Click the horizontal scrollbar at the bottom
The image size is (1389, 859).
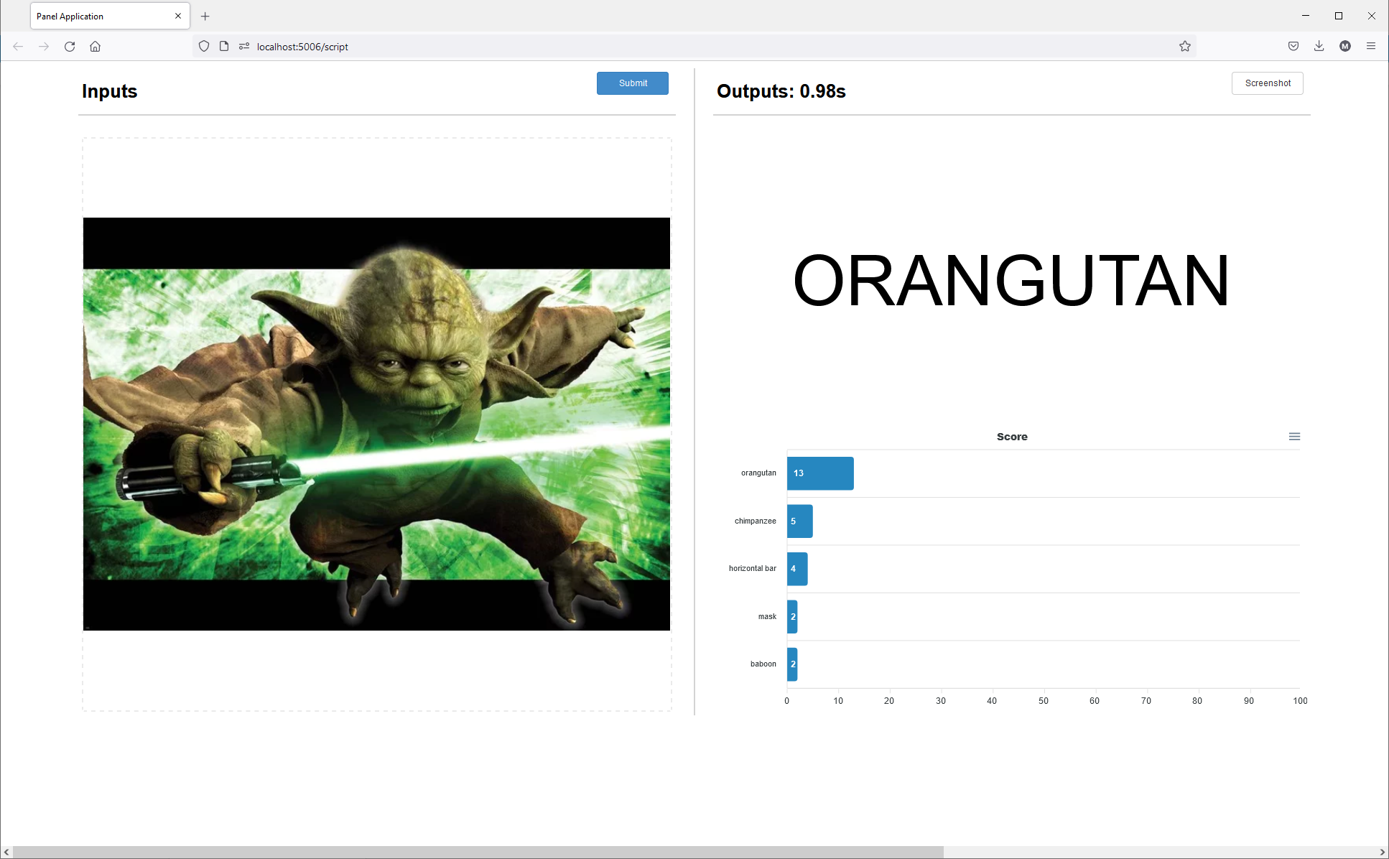[474, 850]
